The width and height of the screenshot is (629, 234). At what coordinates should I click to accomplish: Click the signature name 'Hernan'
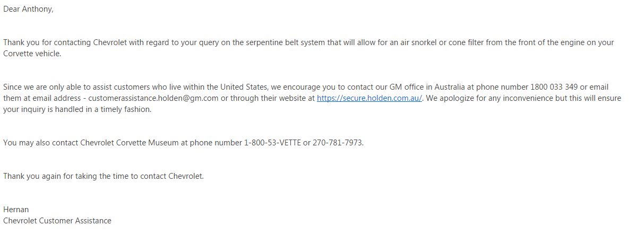tap(16, 210)
